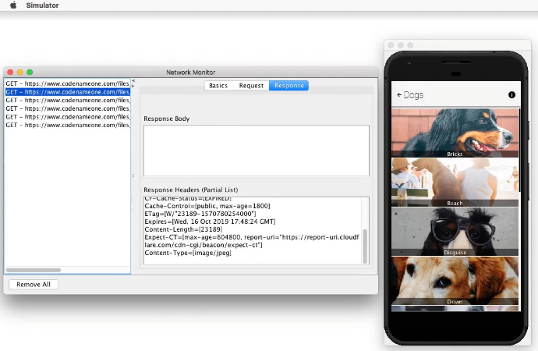Click the horizontal scrollbar under request list
The width and height of the screenshot is (538, 351).
[34, 270]
